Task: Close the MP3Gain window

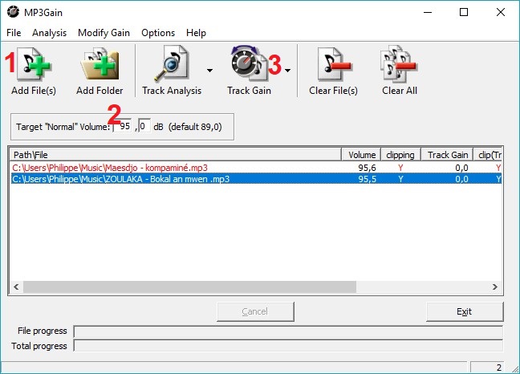Action: [x=501, y=12]
